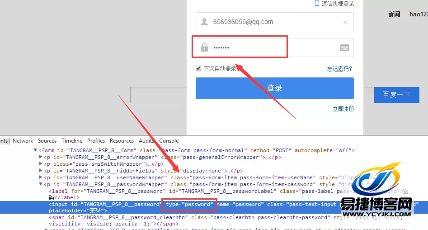Click the 短信快捷登录 link
The image size is (428, 230).
click(337, 4)
